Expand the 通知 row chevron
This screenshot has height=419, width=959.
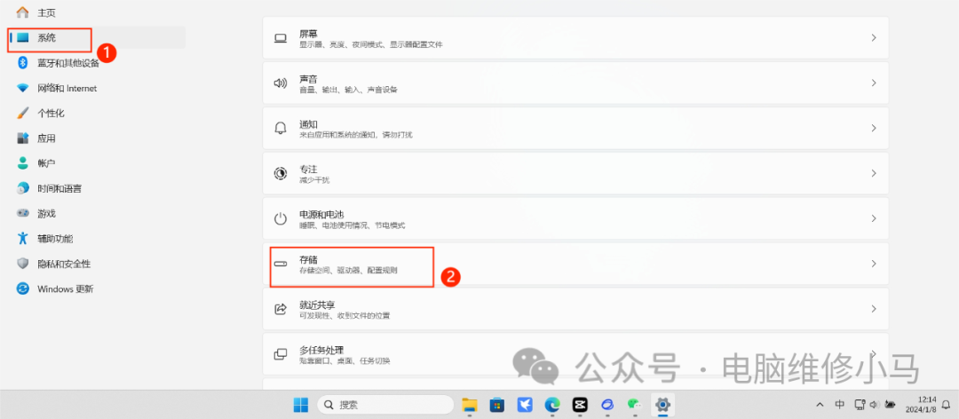[874, 128]
